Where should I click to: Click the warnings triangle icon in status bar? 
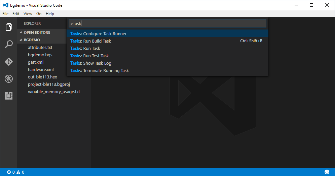coord(18,172)
